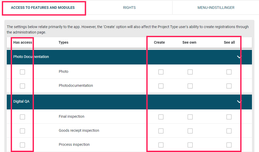The width and height of the screenshot is (259, 152).
Task: Check Create for Photo row
Action: click(x=161, y=72)
